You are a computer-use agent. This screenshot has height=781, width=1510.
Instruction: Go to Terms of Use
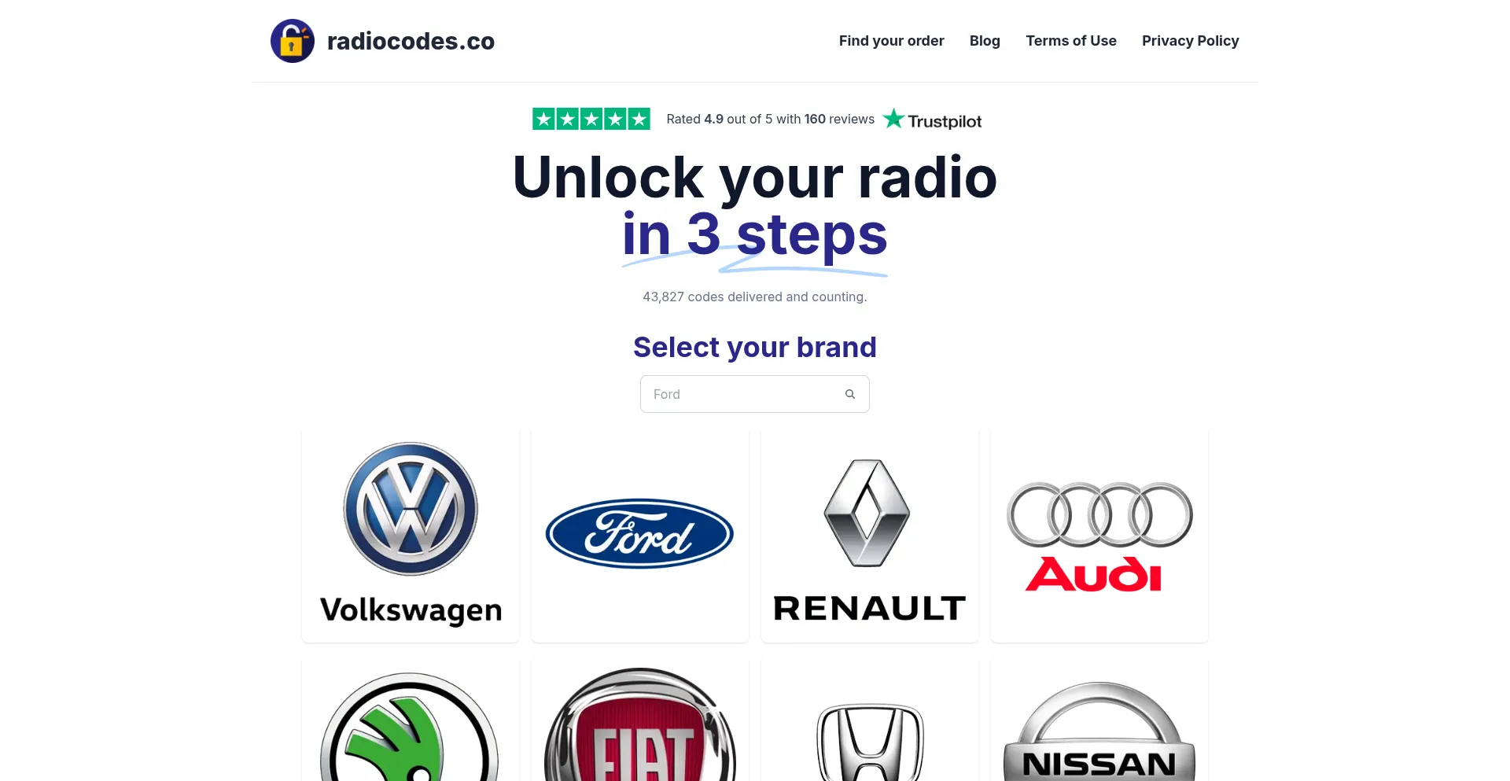[1071, 41]
